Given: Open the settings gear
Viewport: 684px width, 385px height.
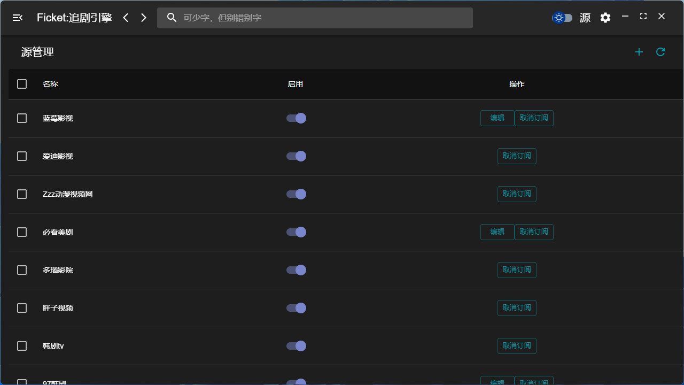Looking at the screenshot, I should pyautogui.click(x=605, y=18).
